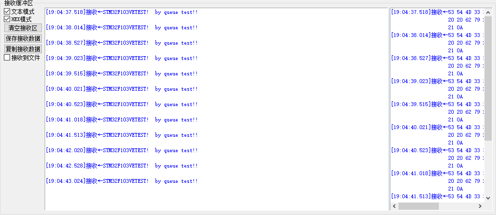Click the text log entry at 19:04:40.021

[x=121, y=89]
